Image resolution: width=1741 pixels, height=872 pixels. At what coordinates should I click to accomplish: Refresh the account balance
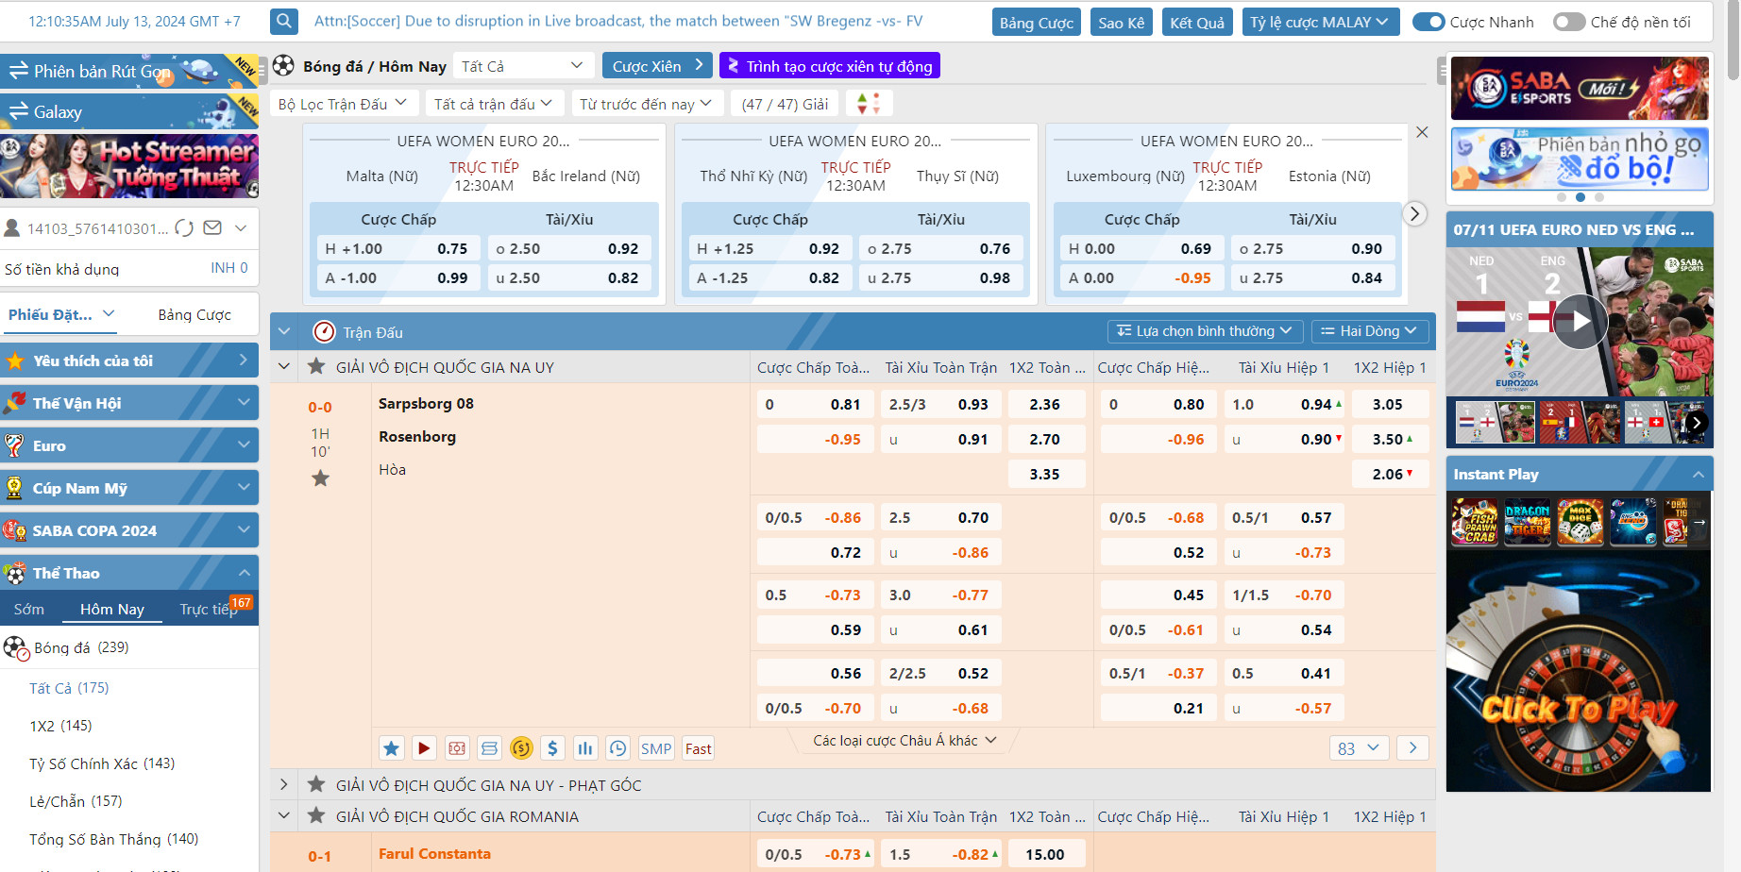tap(185, 228)
